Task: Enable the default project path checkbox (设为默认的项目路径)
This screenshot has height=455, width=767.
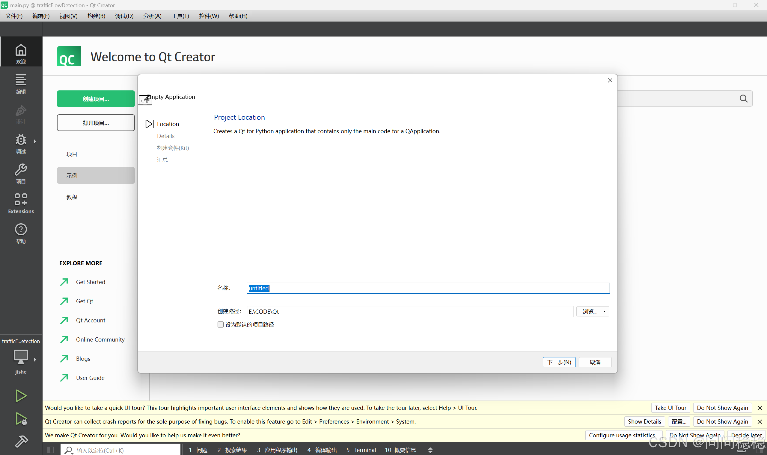Action: (220, 324)
